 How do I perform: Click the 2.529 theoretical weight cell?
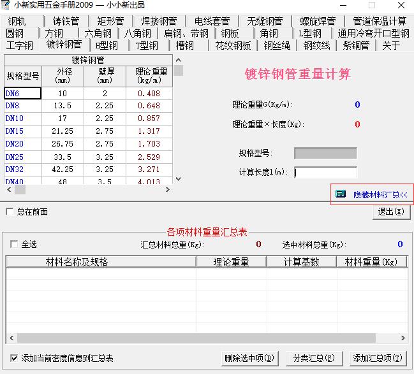tap(149, 157)
